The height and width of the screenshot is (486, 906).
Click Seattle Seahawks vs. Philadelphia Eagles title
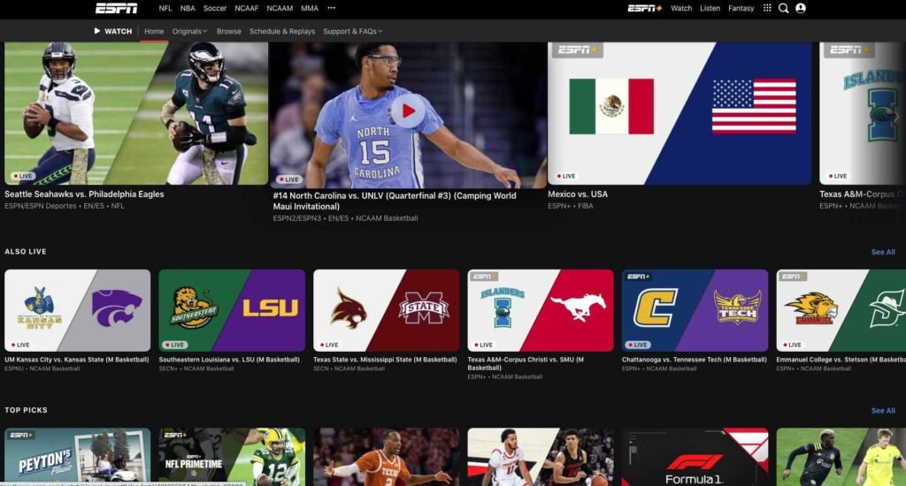(x=84, y=194)
